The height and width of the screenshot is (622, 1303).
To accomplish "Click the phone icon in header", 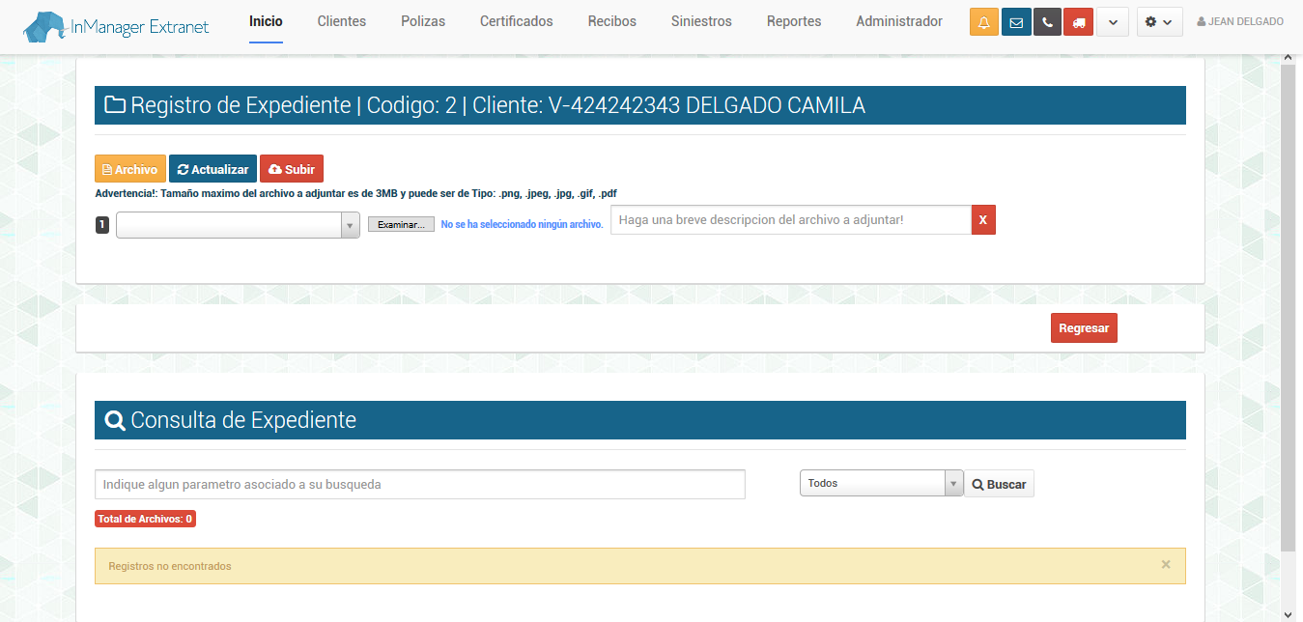I will click(x=1047, y=22).
